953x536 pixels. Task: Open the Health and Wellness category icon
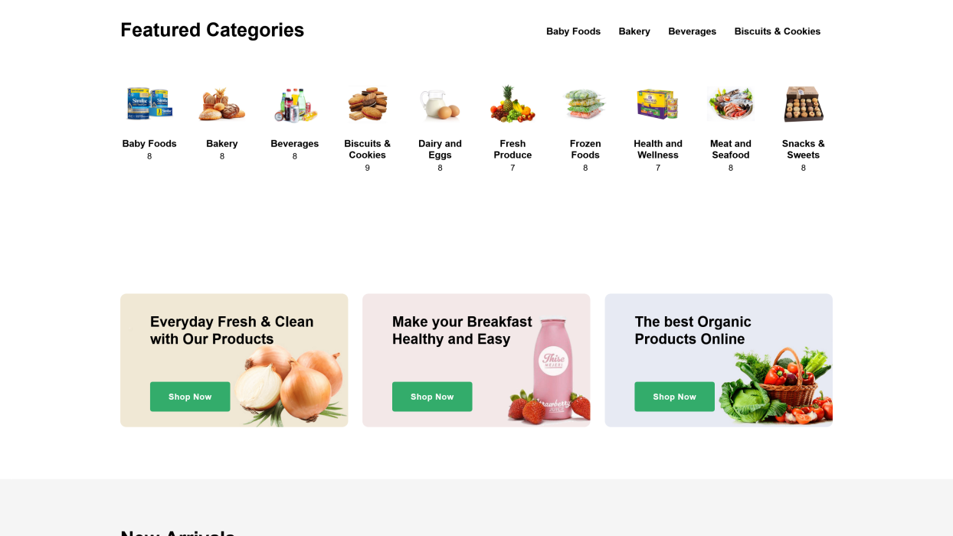click(x=657, y=103)
